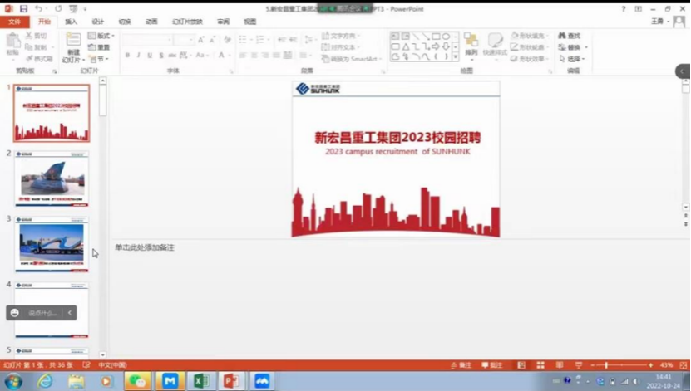Switch to the Insert (插入) tab
This screenshot has height=391, width=691.
[x=72, y=22]
